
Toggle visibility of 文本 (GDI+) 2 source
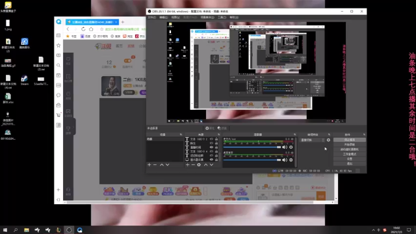(x=211, y=139)
